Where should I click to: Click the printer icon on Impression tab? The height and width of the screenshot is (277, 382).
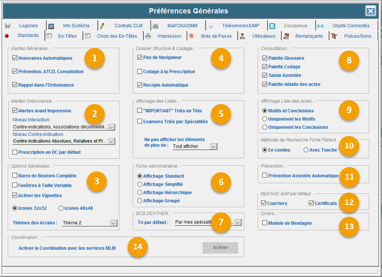pyautogui.click(x=148, y=36)
